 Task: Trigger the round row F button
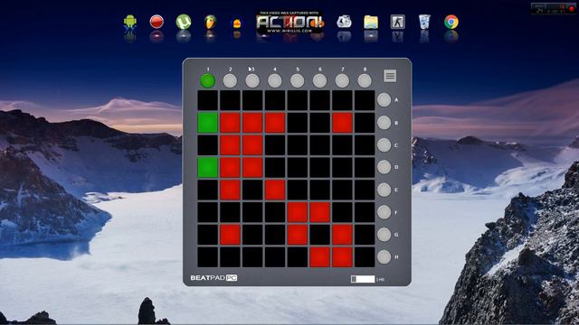coord(384,212)
